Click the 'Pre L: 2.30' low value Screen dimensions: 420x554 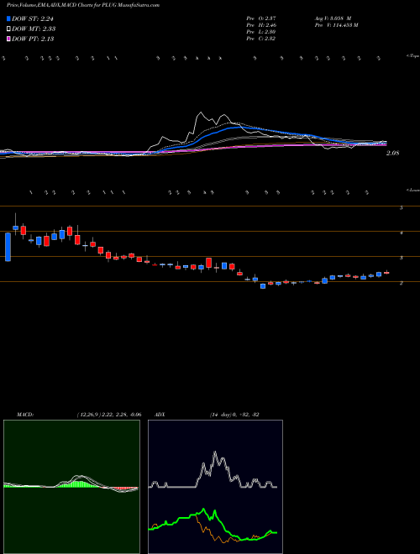coord(261,32)
